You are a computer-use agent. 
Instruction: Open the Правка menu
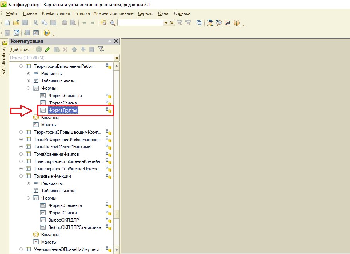coord(30,13)
